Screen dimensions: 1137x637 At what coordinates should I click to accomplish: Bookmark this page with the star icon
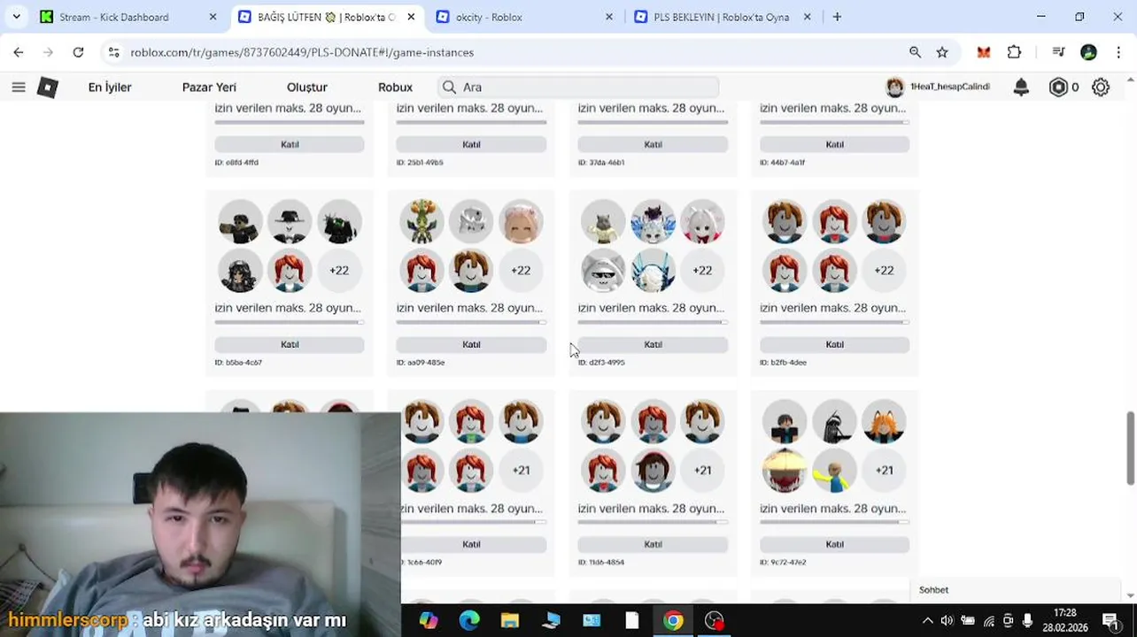coord(942,52)
